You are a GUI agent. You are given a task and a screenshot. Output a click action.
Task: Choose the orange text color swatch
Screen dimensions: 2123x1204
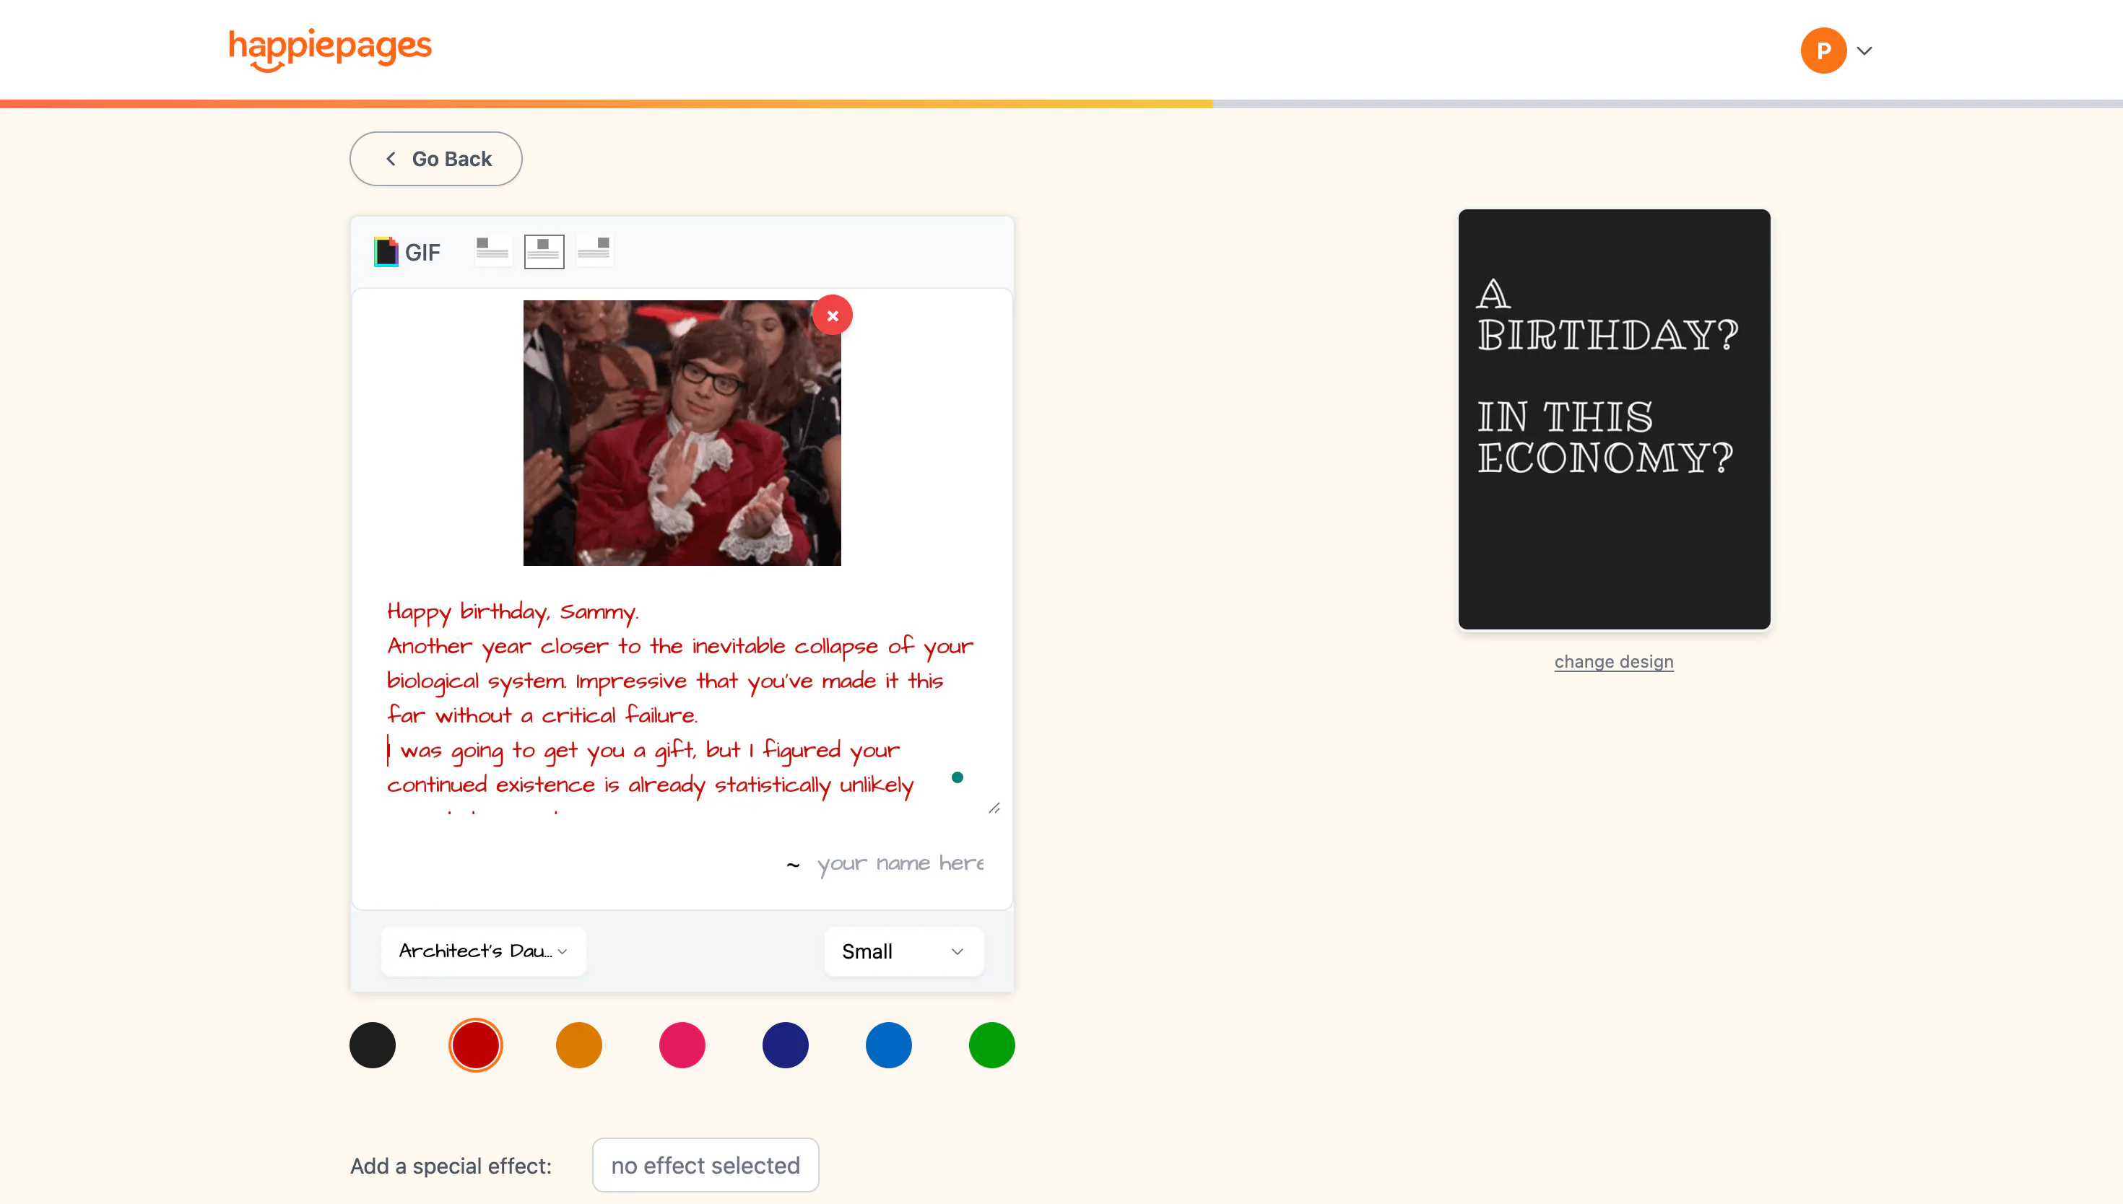pos(579,1045)
